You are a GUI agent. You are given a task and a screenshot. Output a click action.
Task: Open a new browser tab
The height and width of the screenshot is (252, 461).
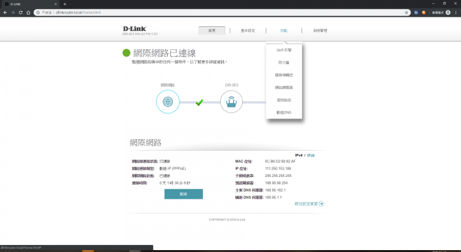[65, 4]
